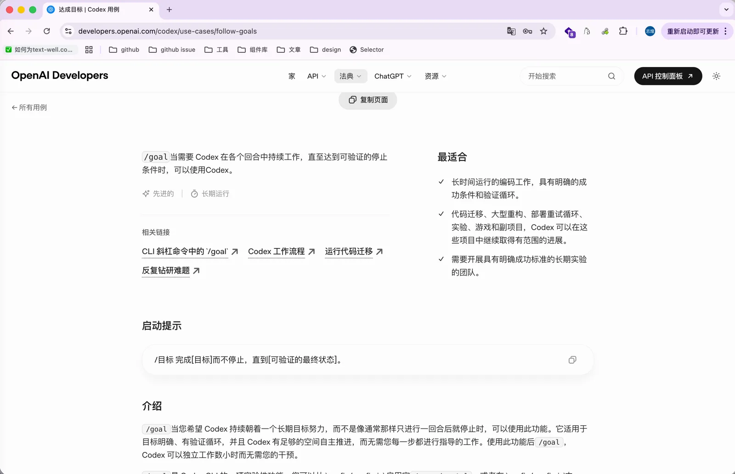735x474 pixels.
Task: Open link CLI 斜杠命令中的 /goal
Action: 190,252
